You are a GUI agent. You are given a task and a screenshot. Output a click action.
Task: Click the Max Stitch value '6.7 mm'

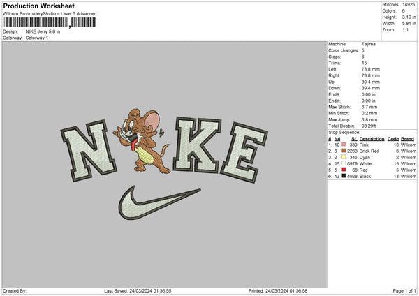coord(369,107)
